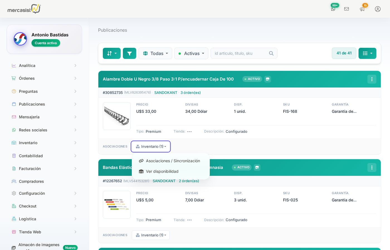The width and height of the screenshot is (390, 250).
Task: Open the three-dot menu on Alambre publication
Action: click(x=372, y=79)
